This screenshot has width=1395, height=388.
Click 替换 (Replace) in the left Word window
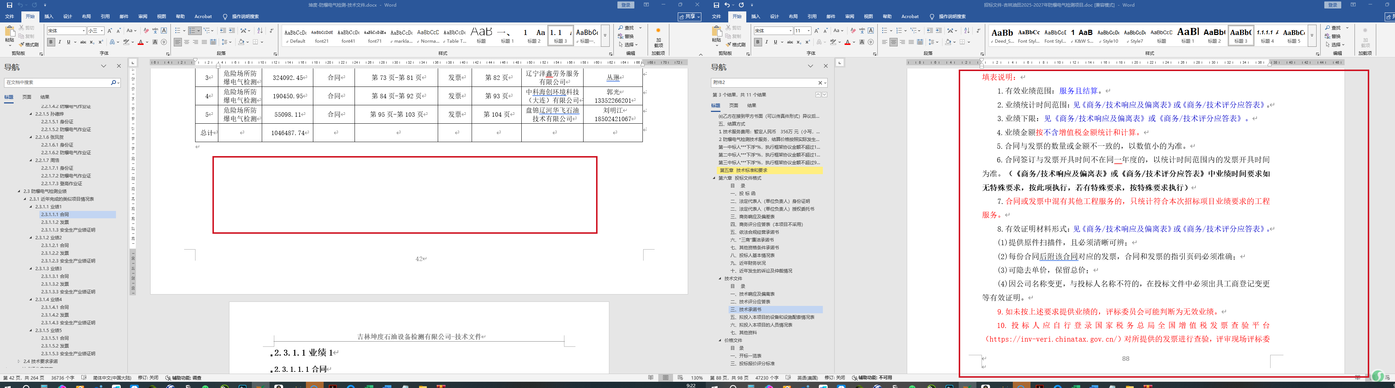pyautogui.click(x=626, y=36)
